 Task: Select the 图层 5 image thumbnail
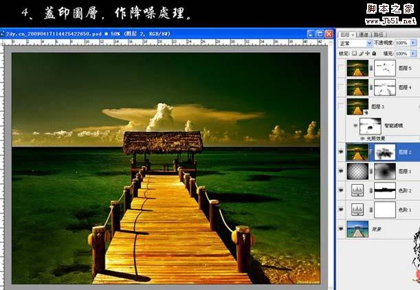[357, 68]
